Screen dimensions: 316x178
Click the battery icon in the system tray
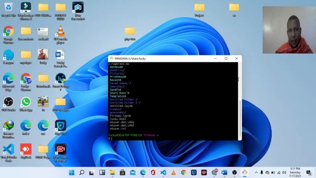[273, 173]
